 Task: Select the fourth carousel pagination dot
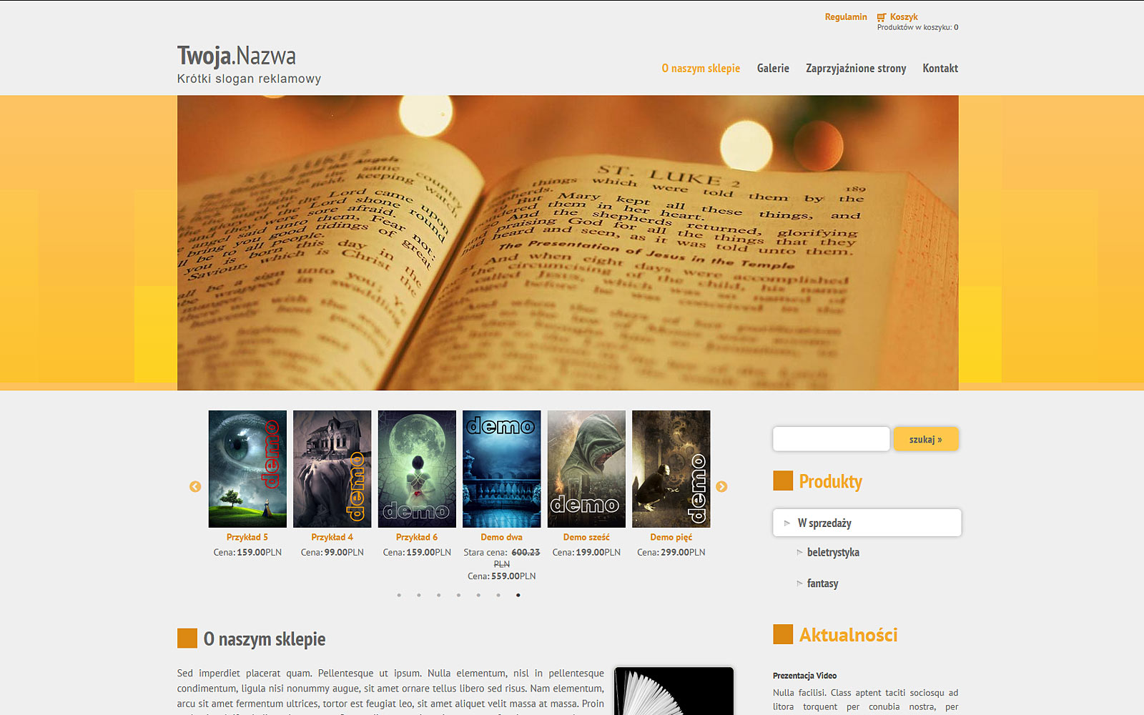(458, 595)
